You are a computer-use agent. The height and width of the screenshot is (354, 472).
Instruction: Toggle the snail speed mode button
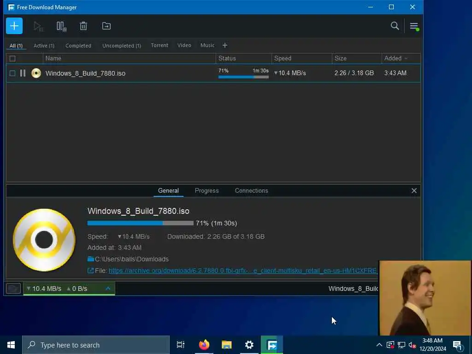13,289
